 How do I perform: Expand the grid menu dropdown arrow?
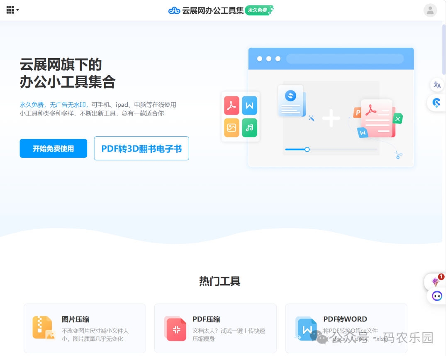[x=17, y=10]
